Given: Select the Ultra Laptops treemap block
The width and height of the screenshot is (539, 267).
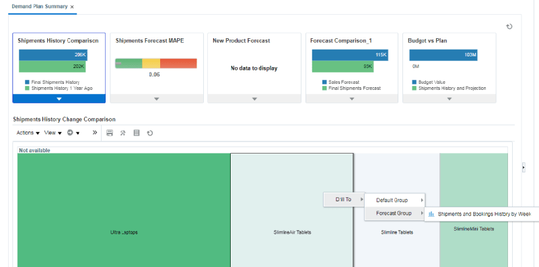Looking at the screenshot, I should (124, 210).
